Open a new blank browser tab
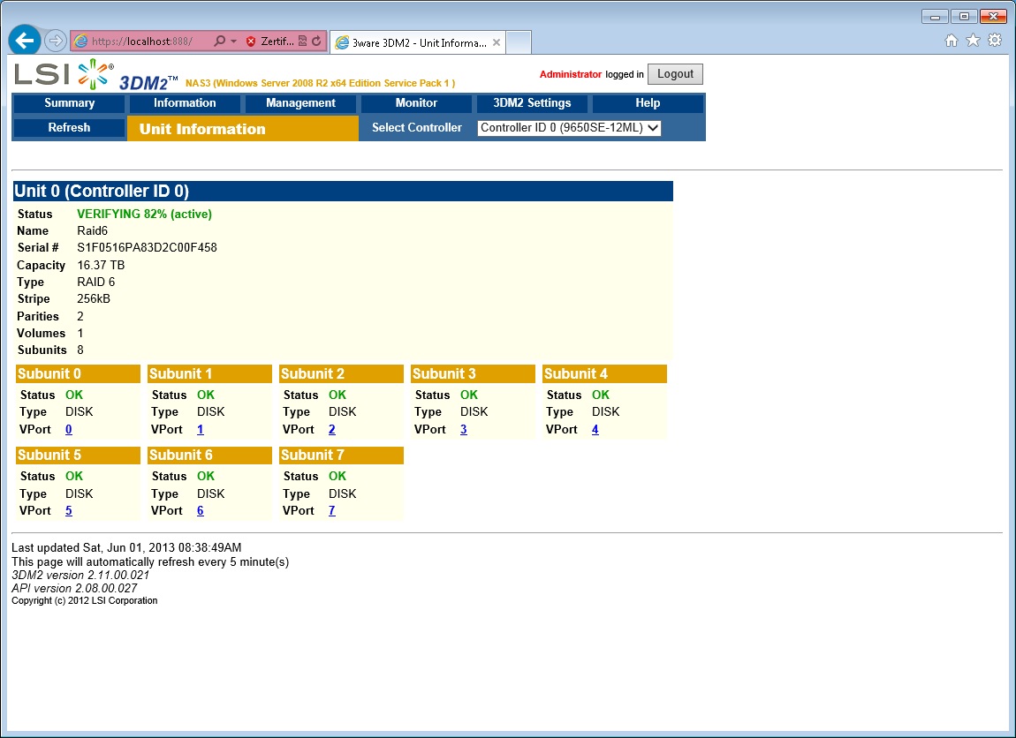This screenshot has width=1016, height=738. 519,42
